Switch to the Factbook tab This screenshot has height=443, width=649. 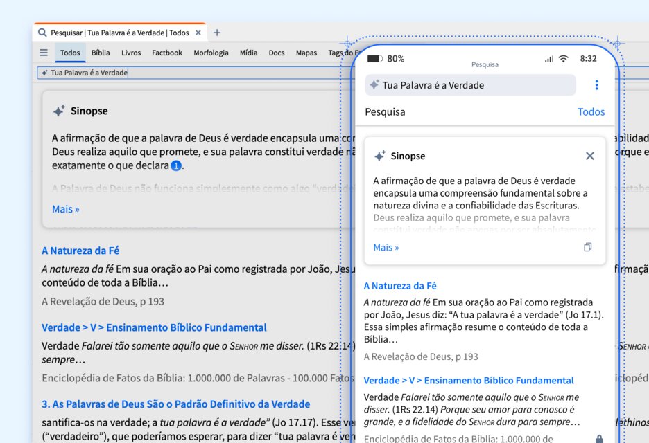click(167, 53)
